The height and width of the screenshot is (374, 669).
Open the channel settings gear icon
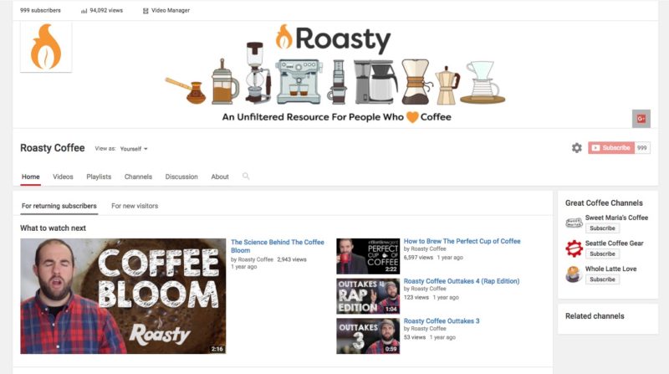[576, 148]
